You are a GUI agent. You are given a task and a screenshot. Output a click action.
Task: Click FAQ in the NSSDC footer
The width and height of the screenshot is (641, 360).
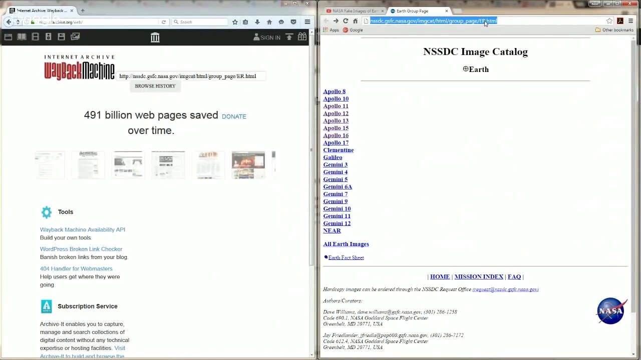coord(514,276)
